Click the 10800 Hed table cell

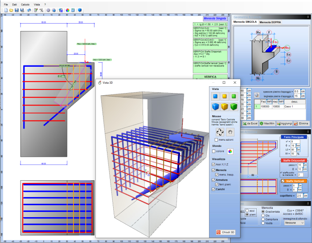pyautogui.click(x=278, y=106)
